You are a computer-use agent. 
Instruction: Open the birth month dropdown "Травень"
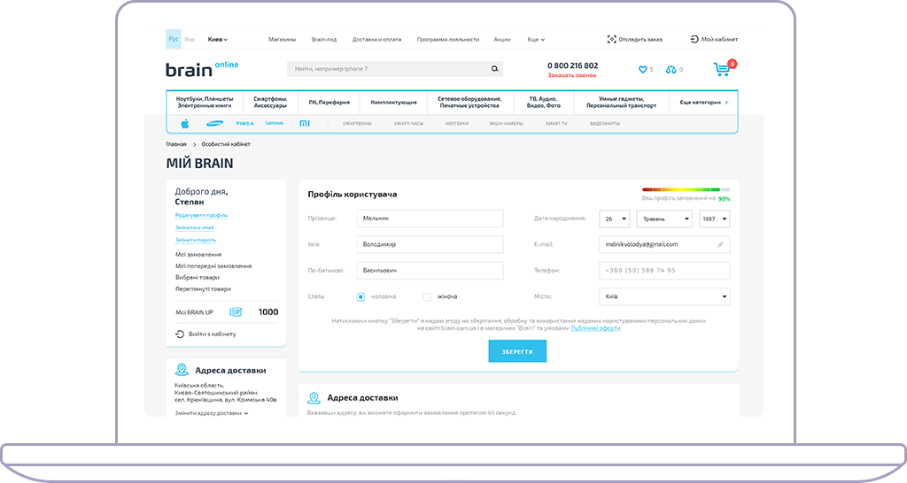coord(663,218)
